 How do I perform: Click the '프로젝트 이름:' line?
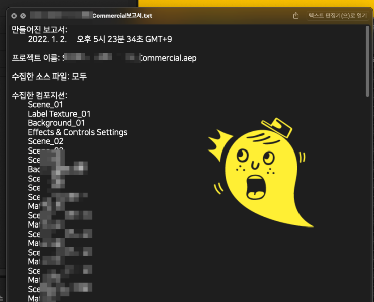(104, 58)
